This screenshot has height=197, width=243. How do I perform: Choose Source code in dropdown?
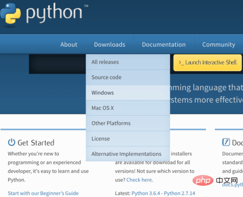pyautogui.click(x=128, y=77)
